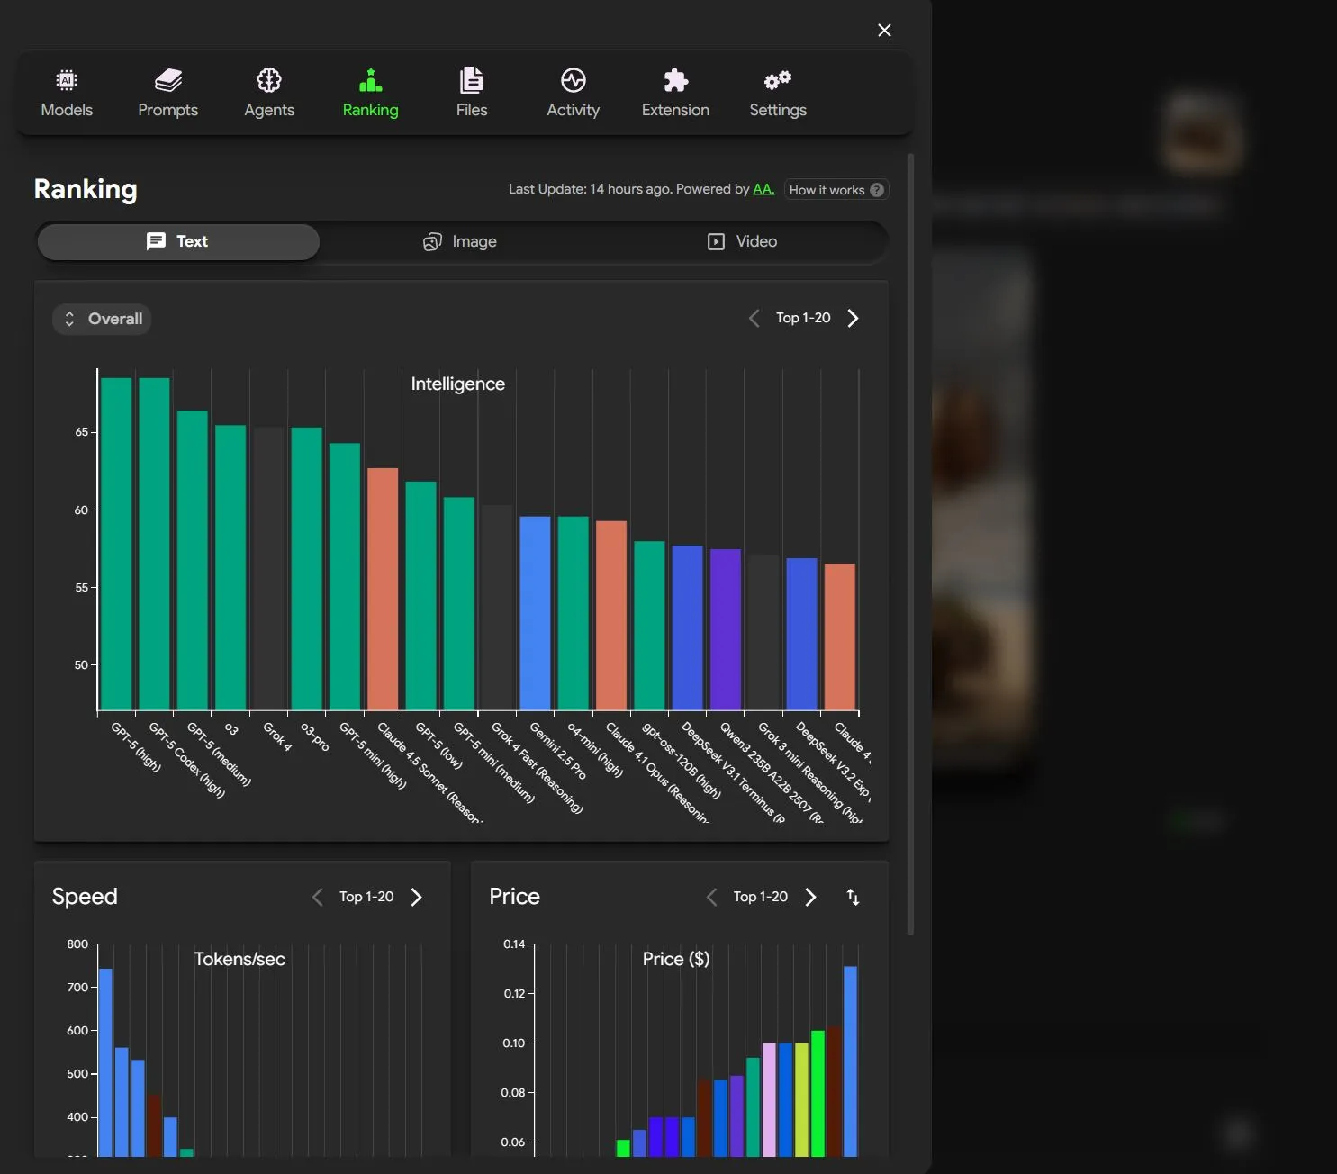The height and width of the screenshot is (1174, 1337).
Task: Click the How it works help icon
Action: (875, 189)
